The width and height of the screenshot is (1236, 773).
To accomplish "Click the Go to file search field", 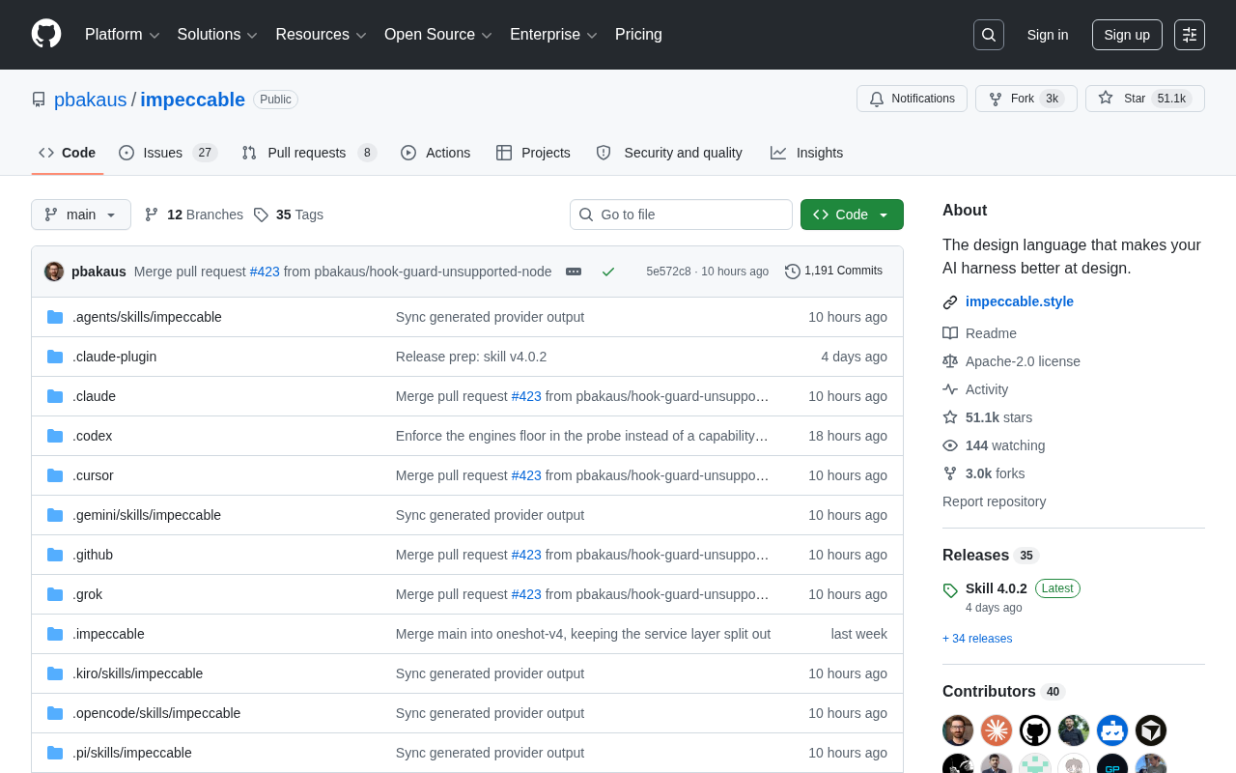I will click(x=681, y=215).
